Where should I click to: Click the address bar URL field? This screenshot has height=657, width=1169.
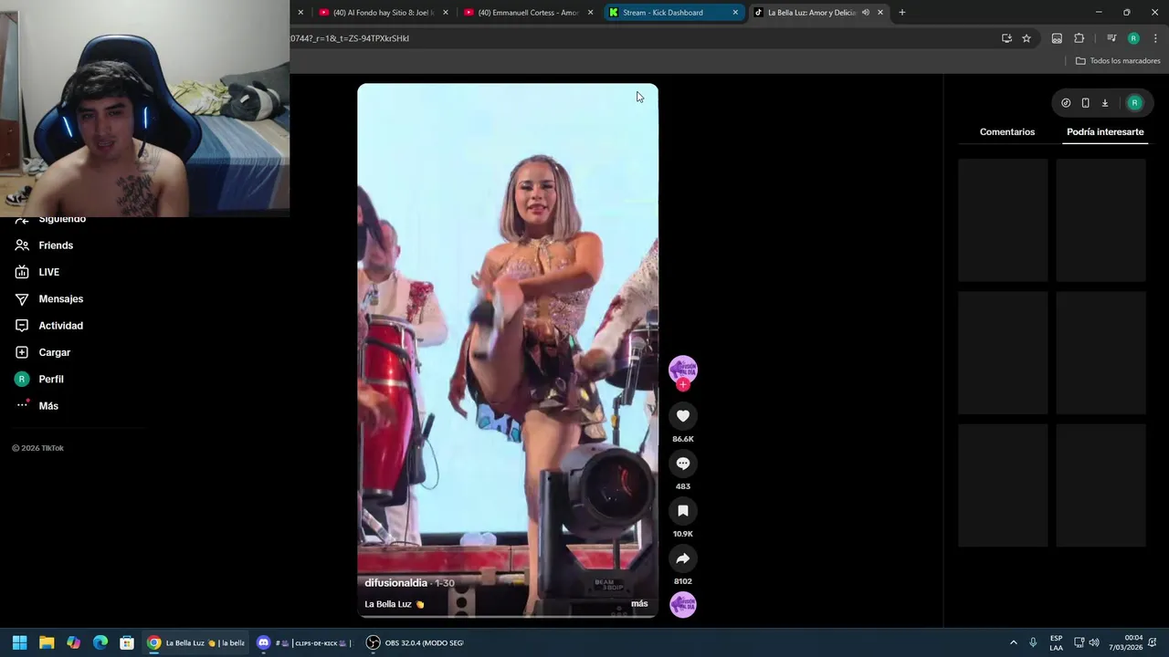[639, 38]
